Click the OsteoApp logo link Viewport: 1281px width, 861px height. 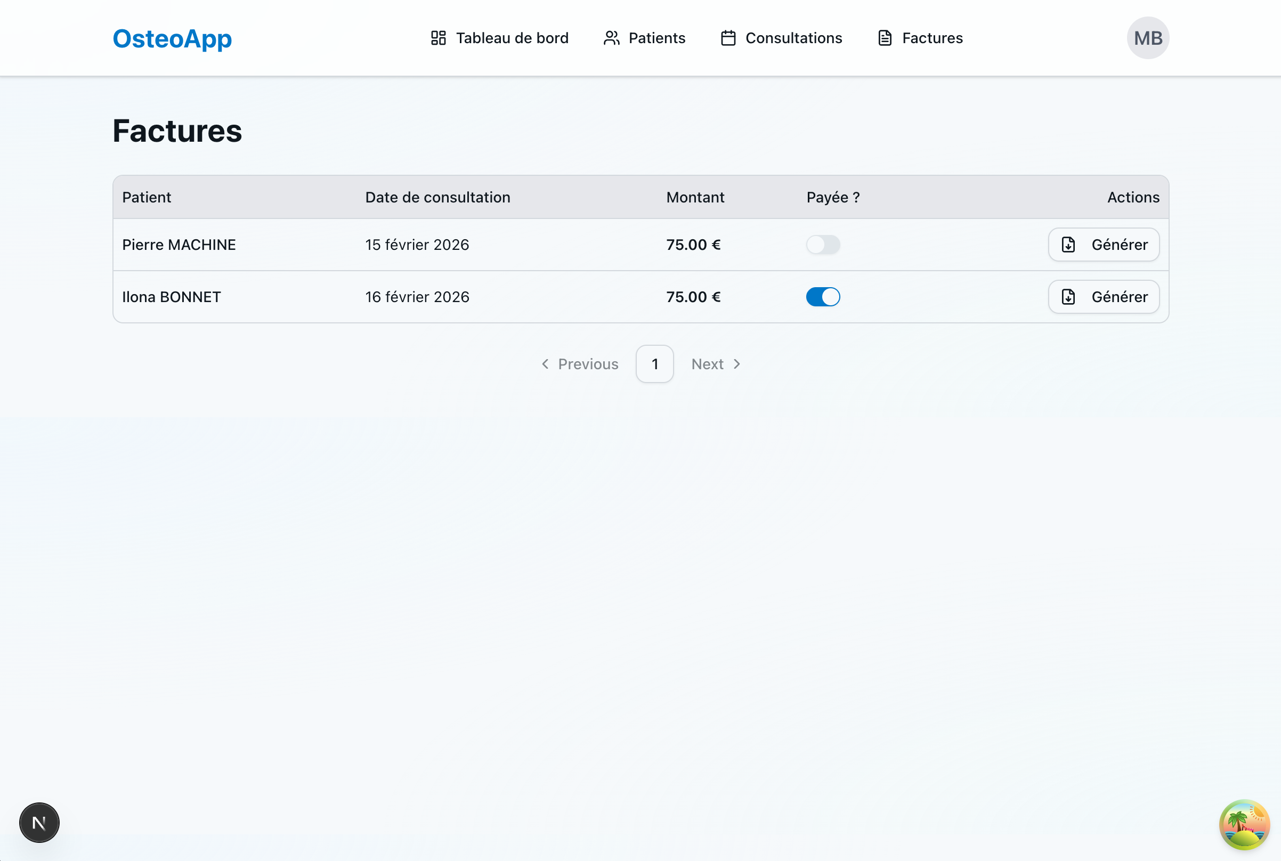[172, 38]
